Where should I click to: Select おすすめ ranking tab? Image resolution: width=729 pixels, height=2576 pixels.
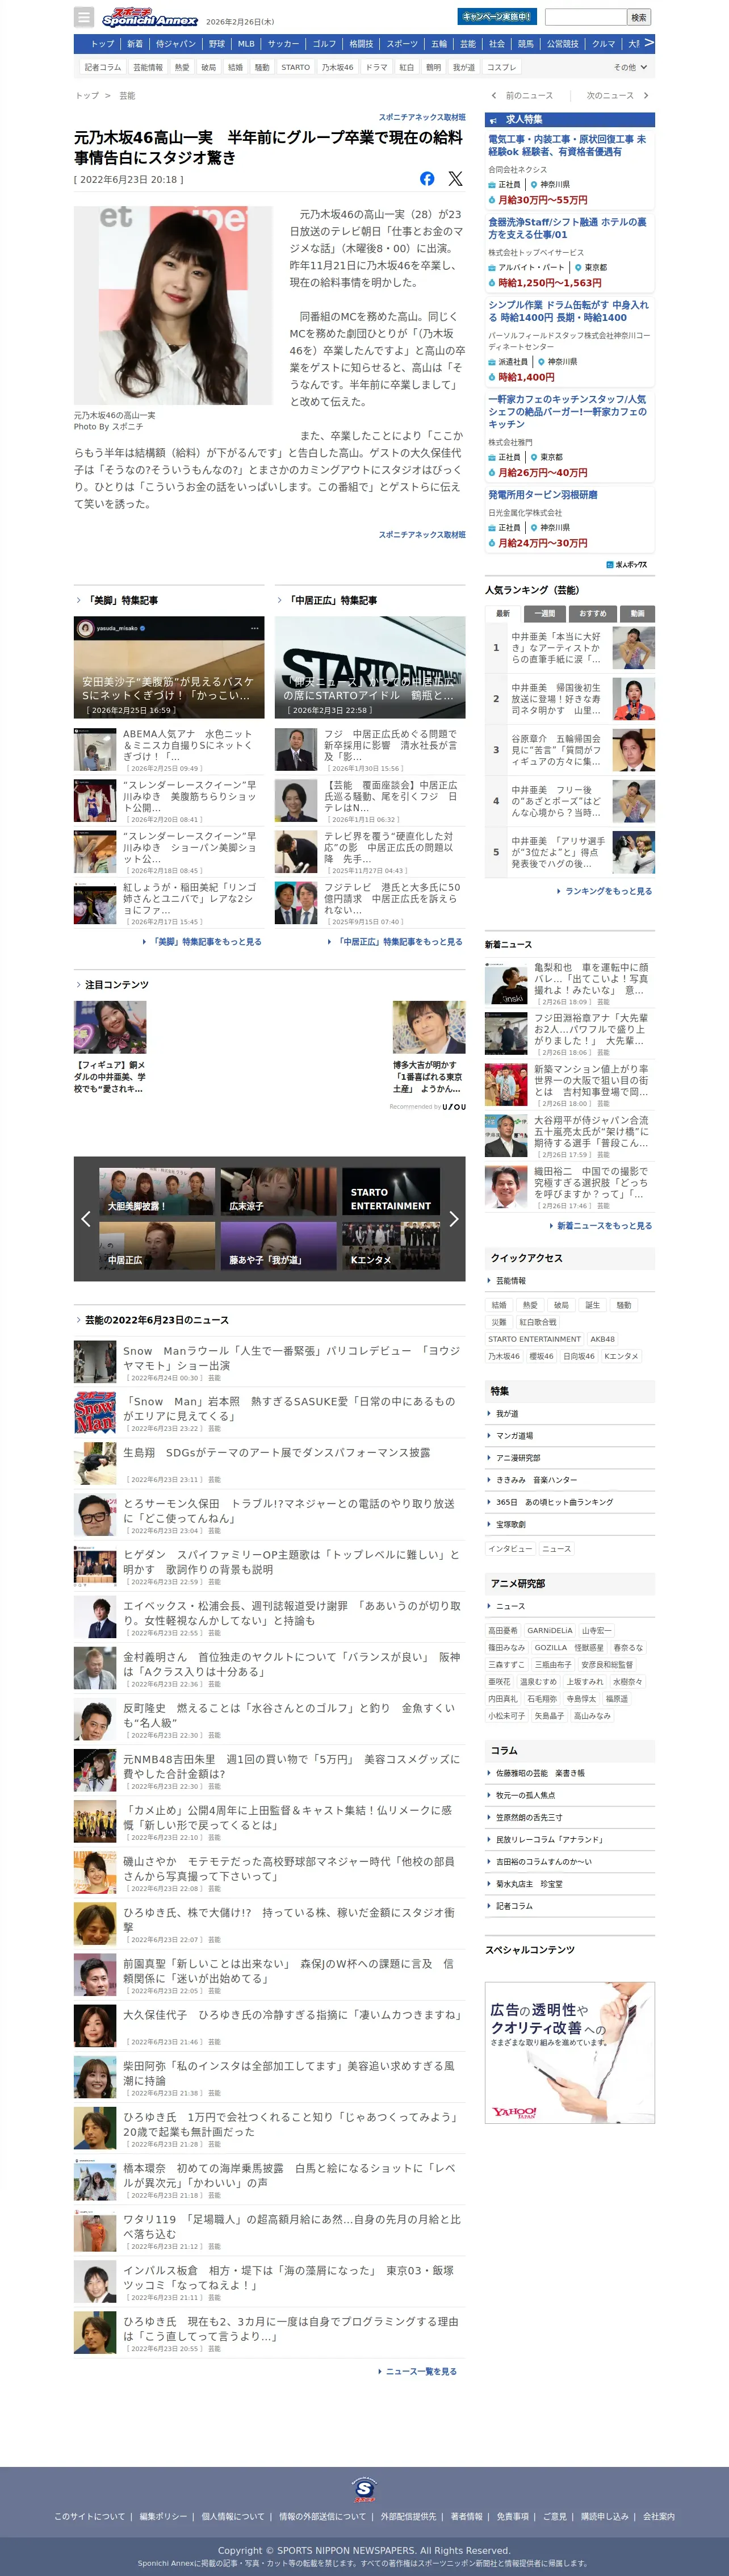[x=592, y=613]
